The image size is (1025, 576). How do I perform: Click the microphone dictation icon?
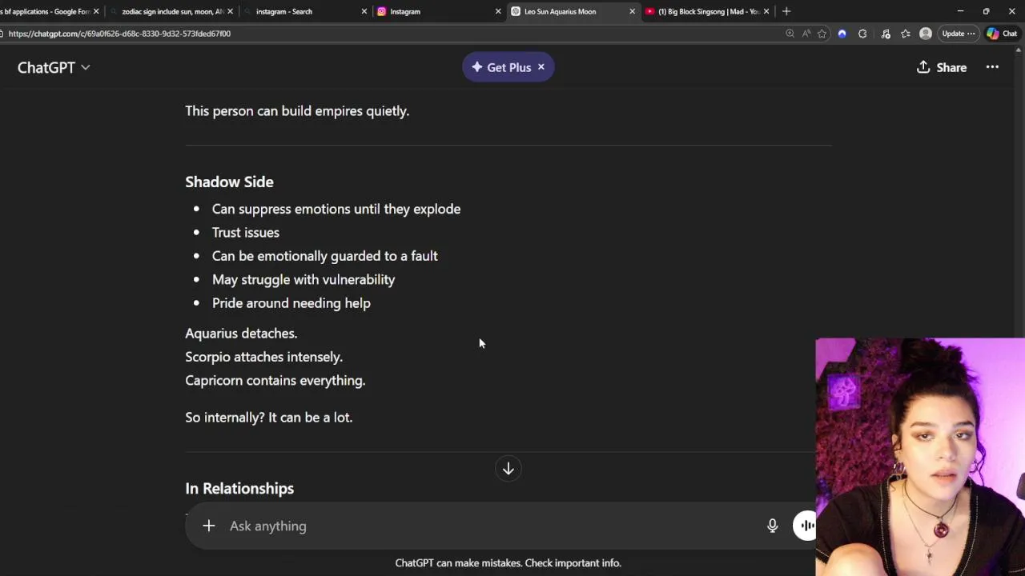772,526
